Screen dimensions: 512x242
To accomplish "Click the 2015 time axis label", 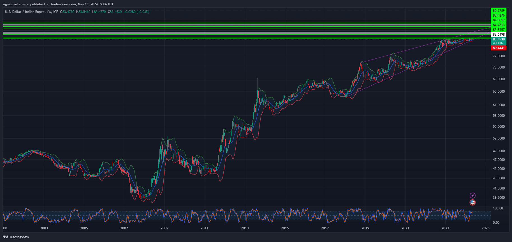I will 285,228.
